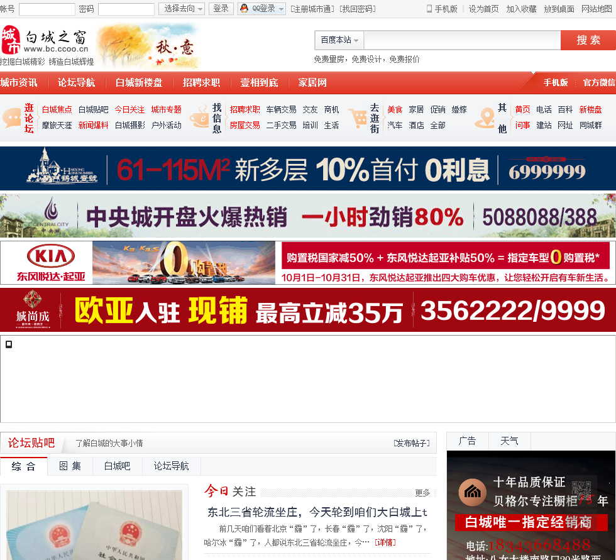Click the 61-115M² housing banner ad
616x560 pixels.
(308, 169)
